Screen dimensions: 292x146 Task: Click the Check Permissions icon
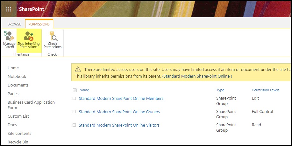point(53,37)
